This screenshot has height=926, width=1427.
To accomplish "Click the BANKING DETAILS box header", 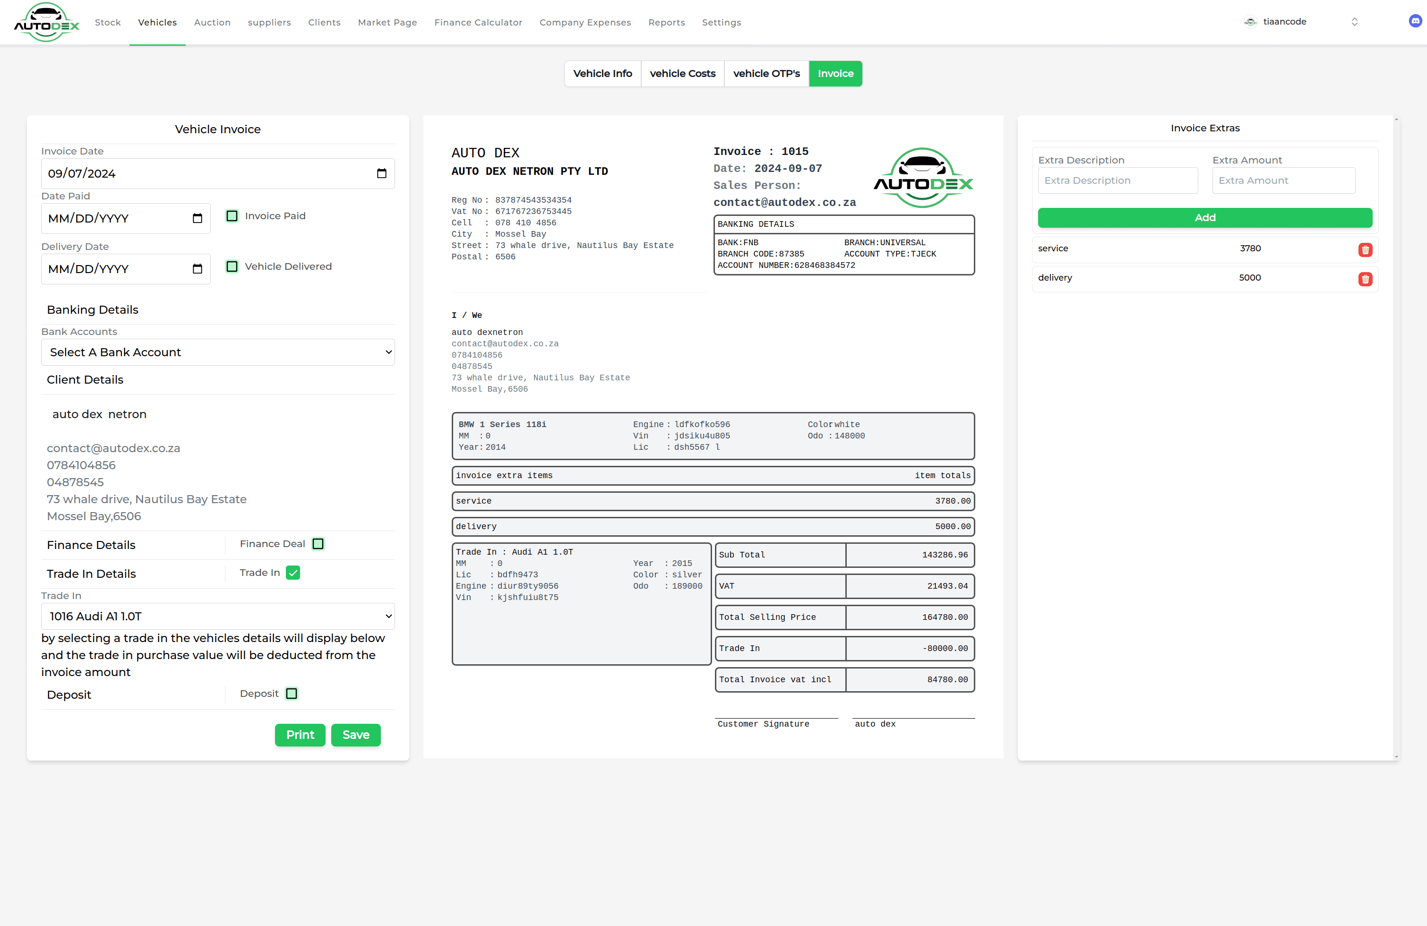I will pyautogui.click(x=843, y=224).
